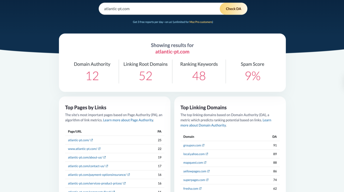Screen dimensions: 344x192
Task: Click the Top Linking Domains heading
Action: (x=204, y=107)
